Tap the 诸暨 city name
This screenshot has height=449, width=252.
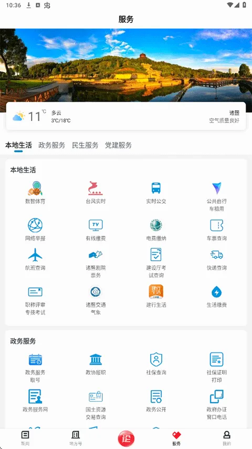pyautogui.click(x=234, y=113)
